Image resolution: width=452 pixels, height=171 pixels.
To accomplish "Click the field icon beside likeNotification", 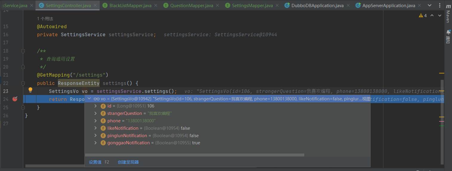I will [103, 128].
